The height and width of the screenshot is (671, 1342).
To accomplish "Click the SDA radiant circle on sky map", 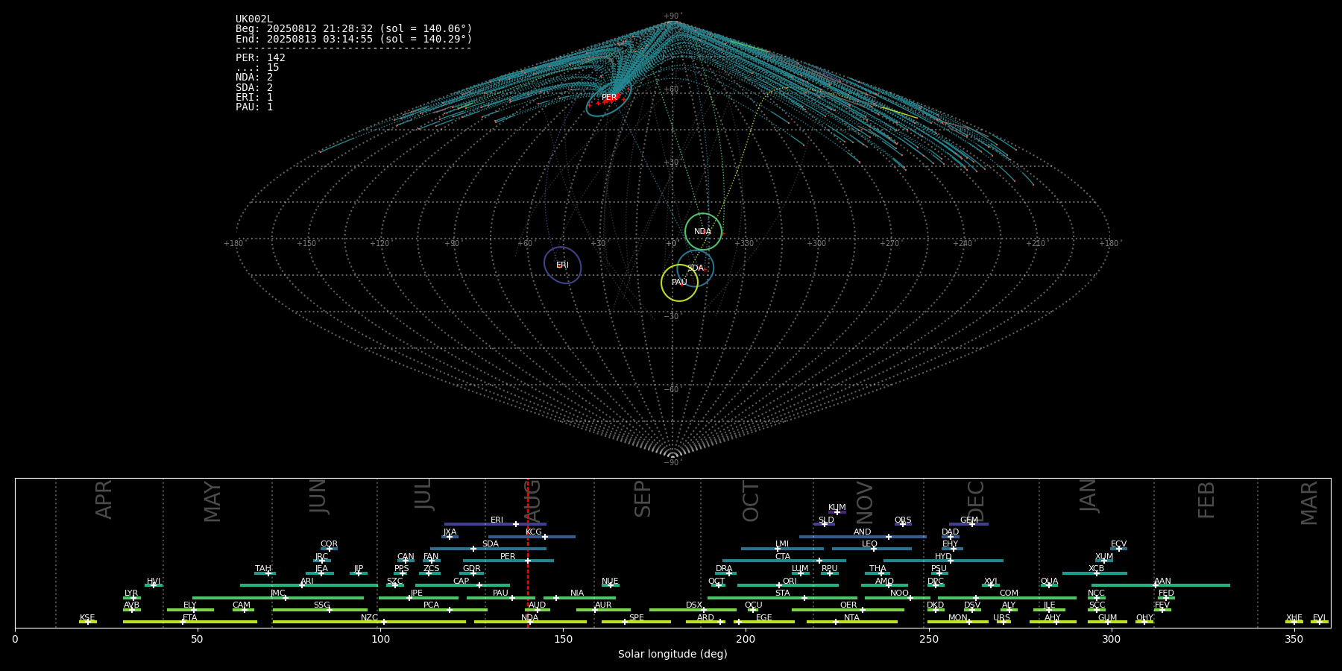I will (696, 268).
